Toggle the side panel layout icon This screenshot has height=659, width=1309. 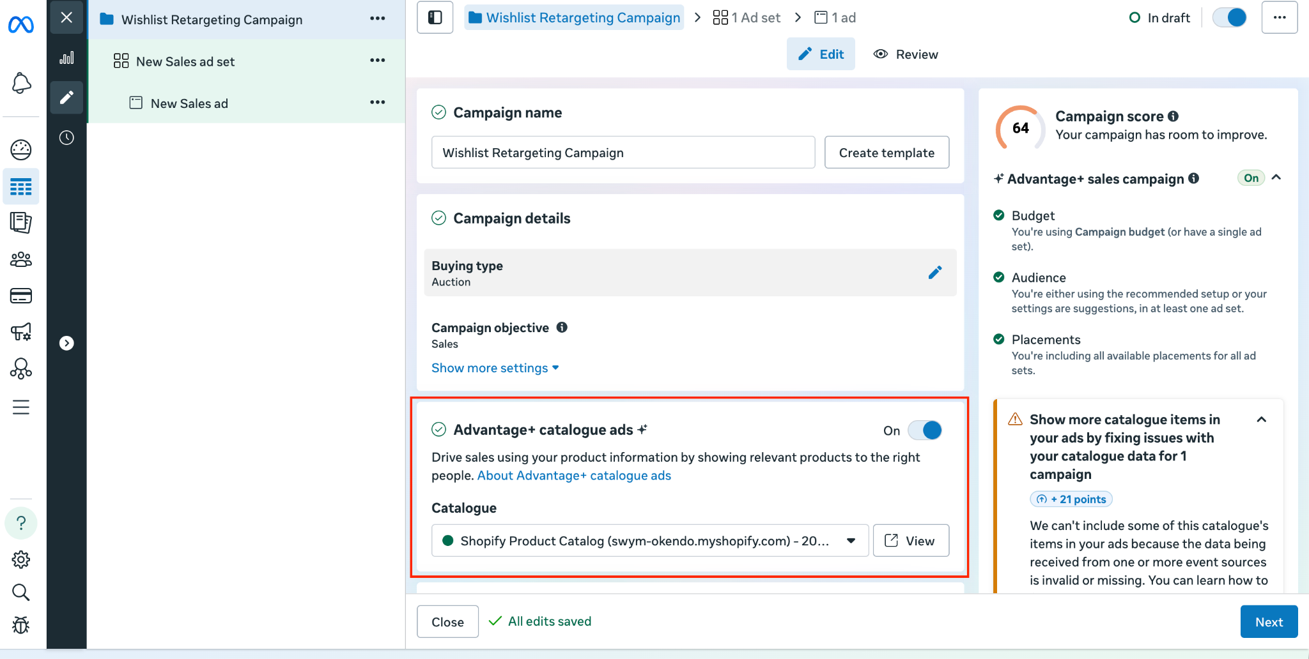click(x=435, y=17)
